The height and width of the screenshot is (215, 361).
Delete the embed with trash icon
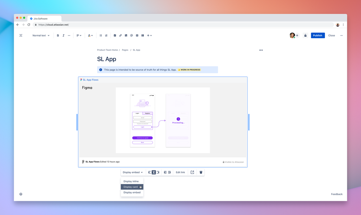pyautogui.click(x=201, y=172)
